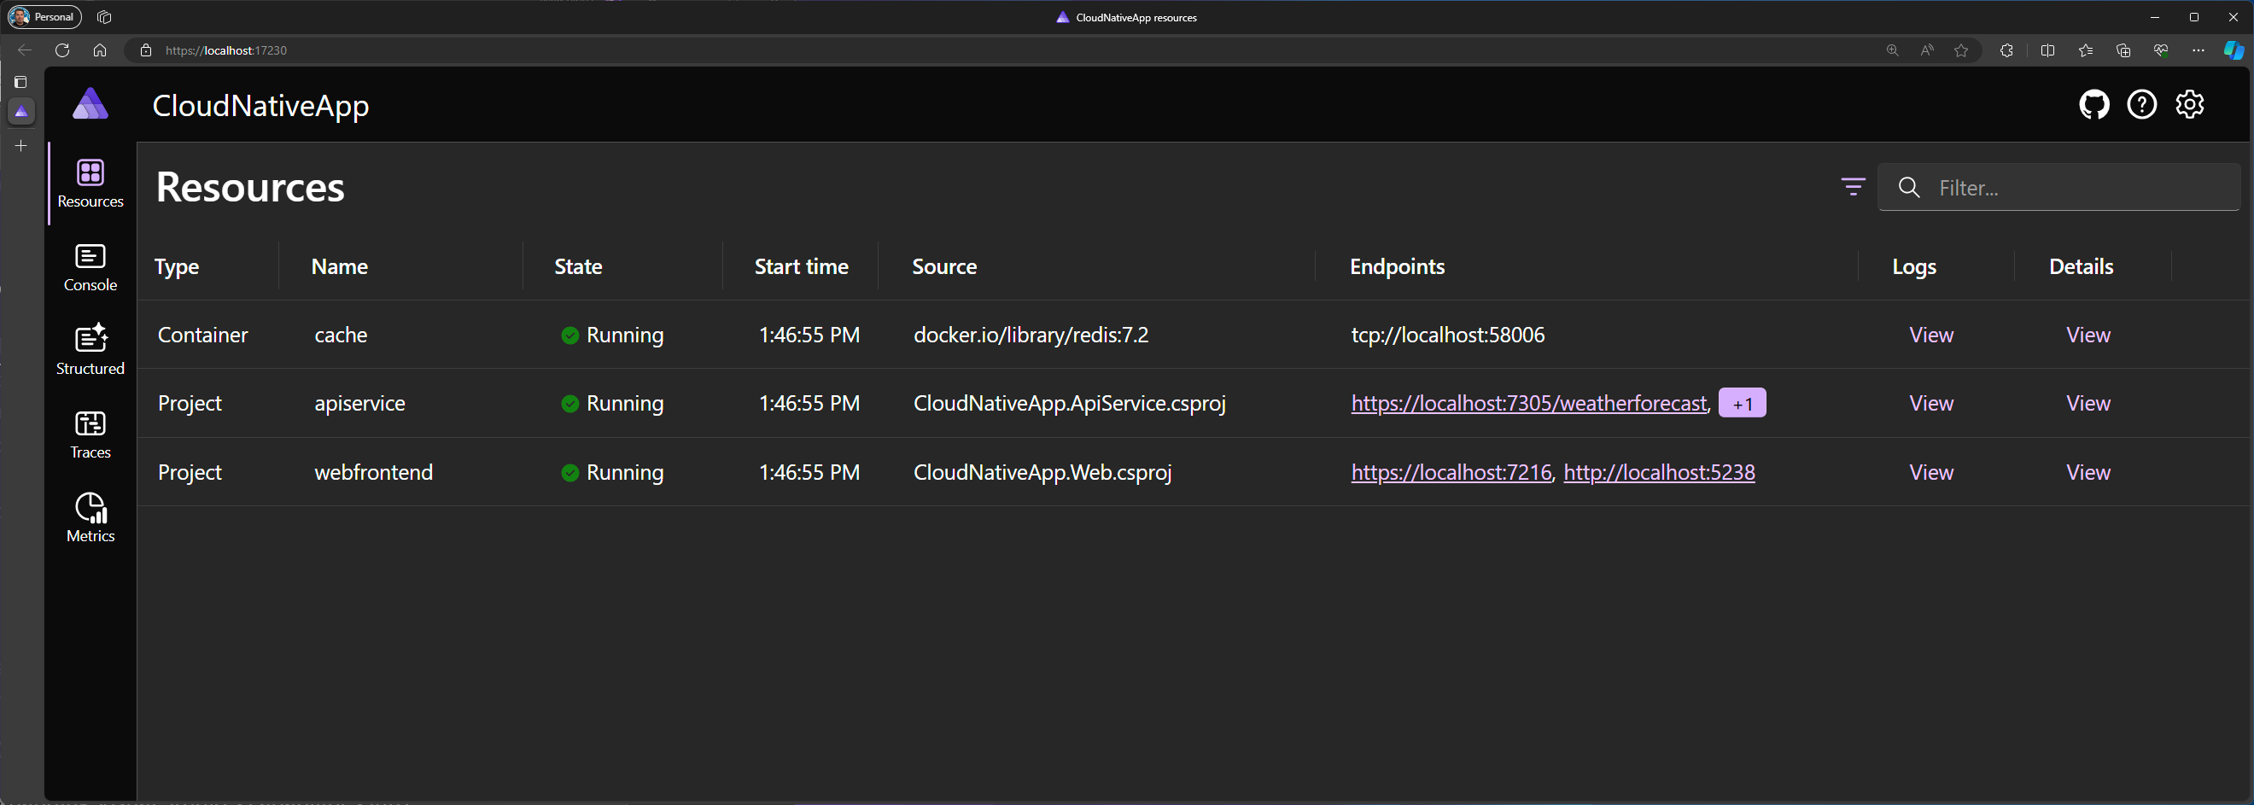
Task: Sort by the Name column header
Action: [340, 267]
